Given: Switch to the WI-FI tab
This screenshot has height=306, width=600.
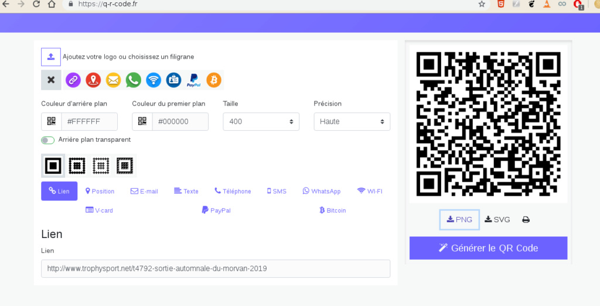Looking at the screenshot, I should (370, 191).
